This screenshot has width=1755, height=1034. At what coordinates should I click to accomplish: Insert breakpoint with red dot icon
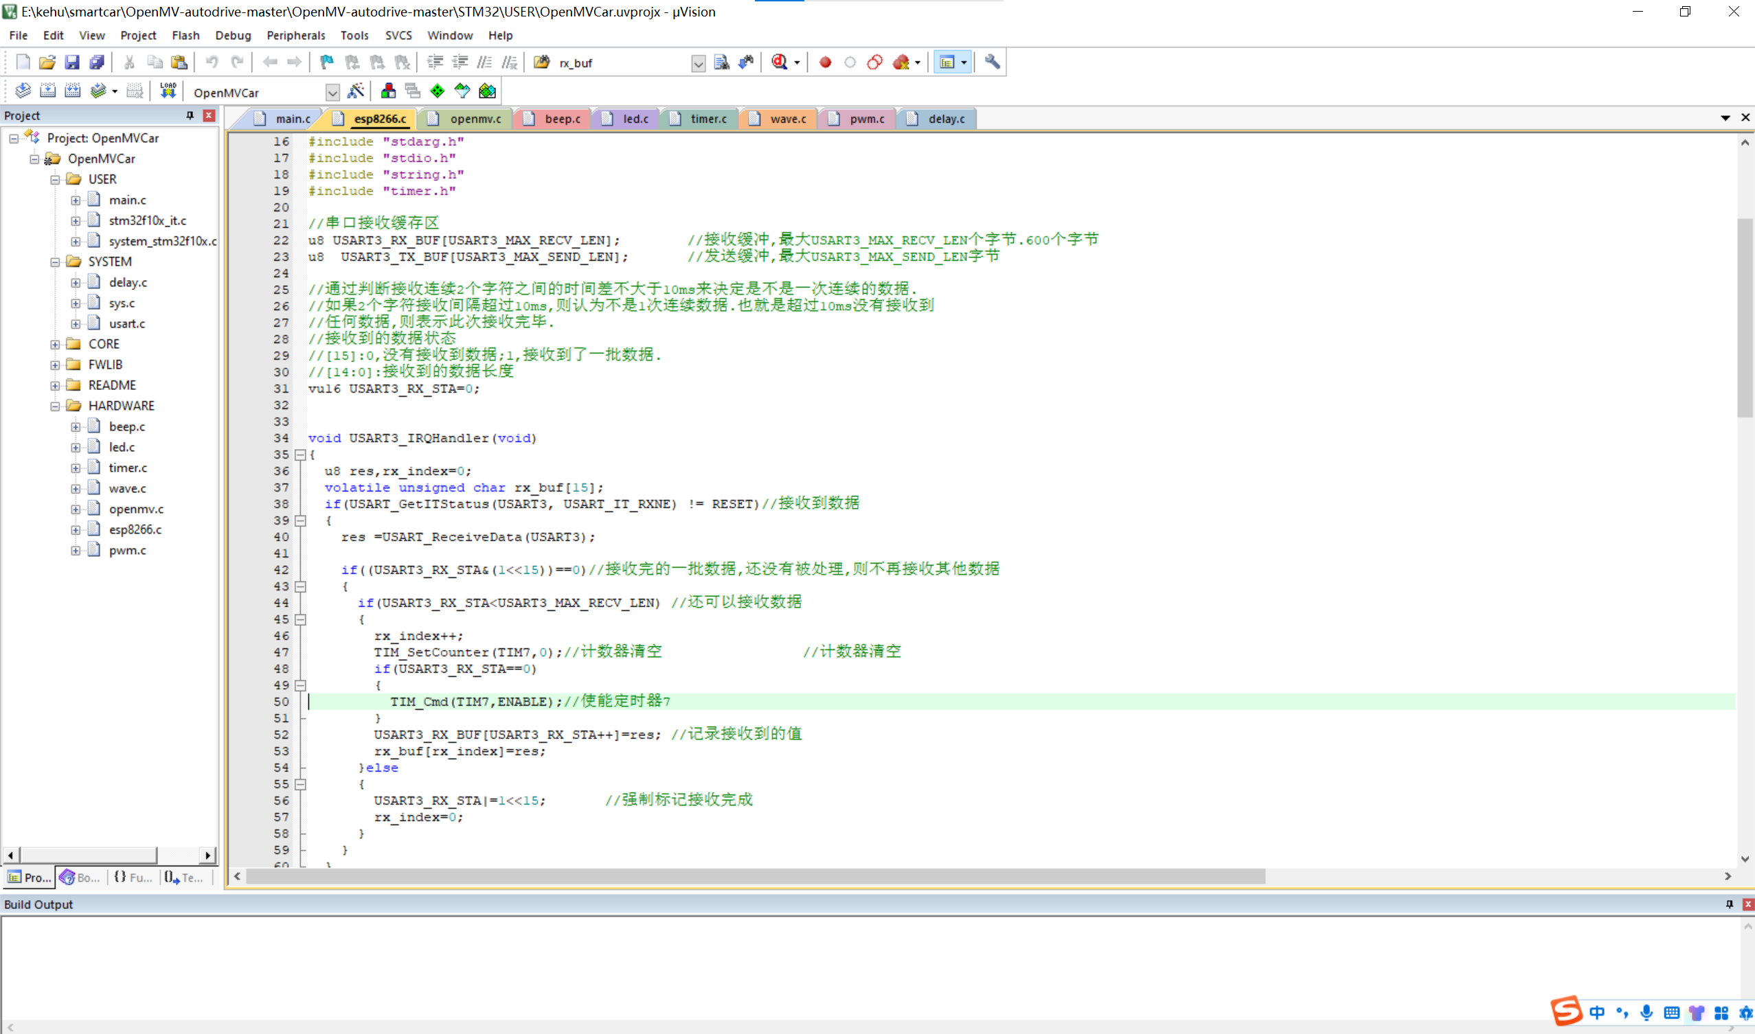(x=825, y=62)
